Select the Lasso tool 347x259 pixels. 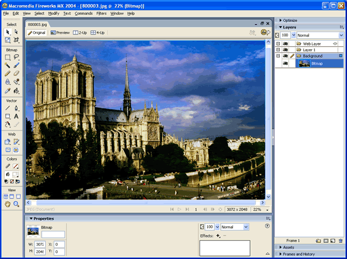16,58
